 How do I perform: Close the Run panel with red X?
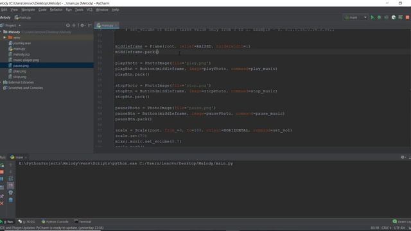click(x=2, y=203)
